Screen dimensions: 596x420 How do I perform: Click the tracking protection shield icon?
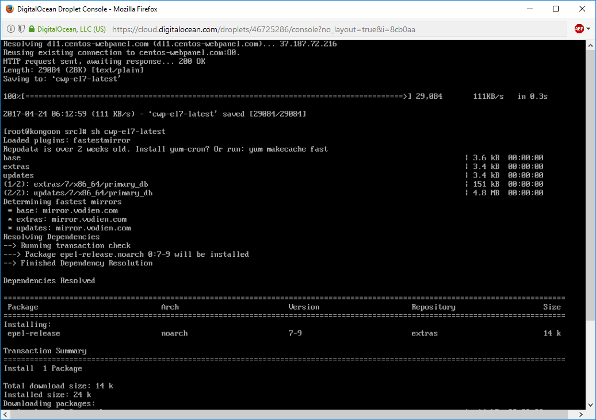tap(21, 29)
